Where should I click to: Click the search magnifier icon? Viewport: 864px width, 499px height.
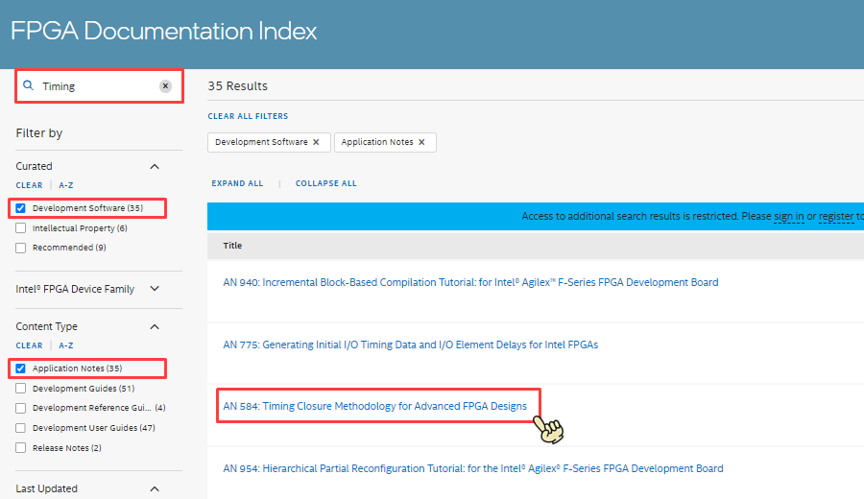[28, 85]
